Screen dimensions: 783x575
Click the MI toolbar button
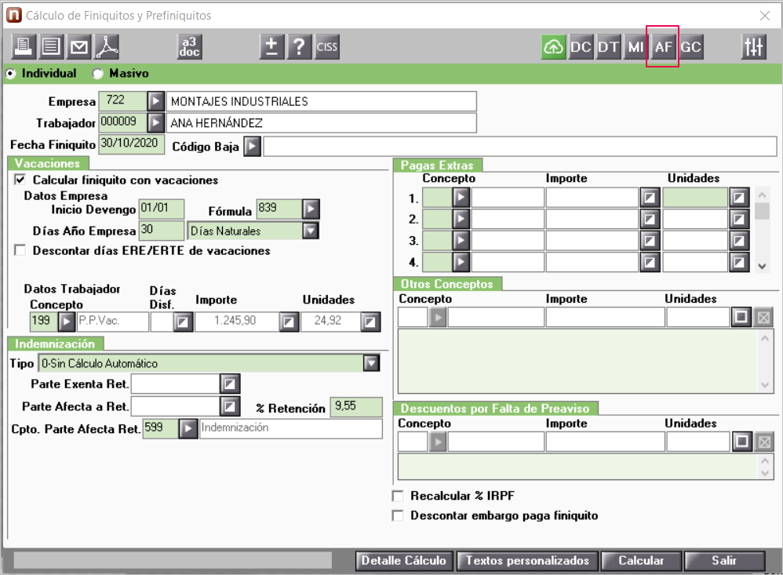(x=636, y=47)
